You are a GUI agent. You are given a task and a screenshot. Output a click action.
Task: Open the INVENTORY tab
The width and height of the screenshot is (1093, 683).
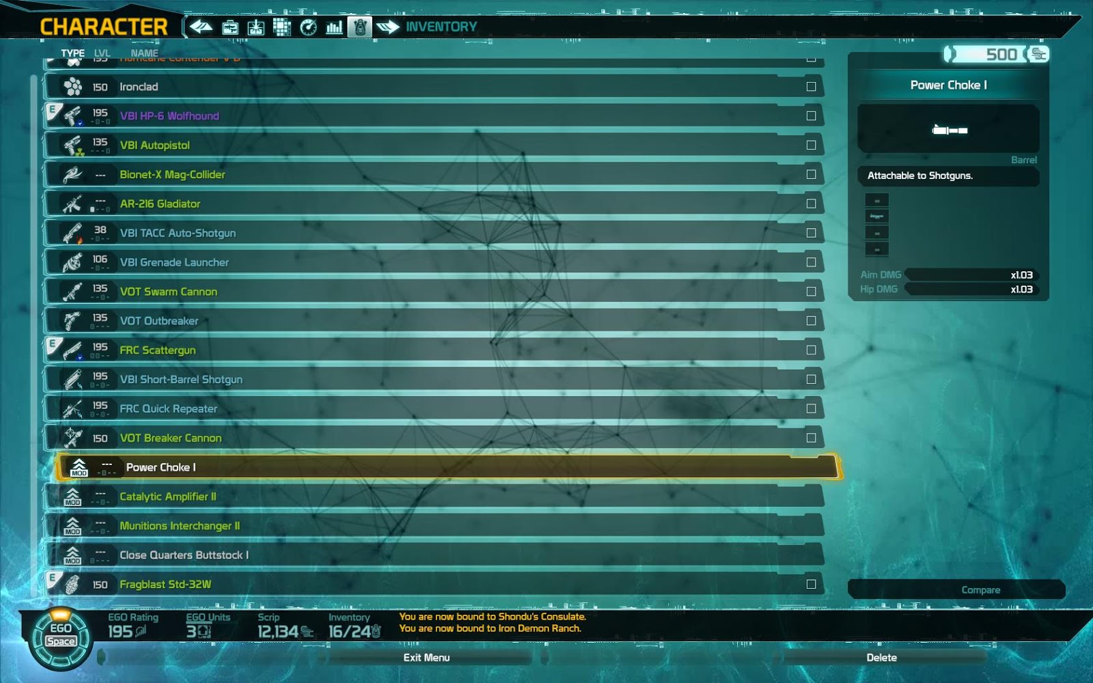441,27
